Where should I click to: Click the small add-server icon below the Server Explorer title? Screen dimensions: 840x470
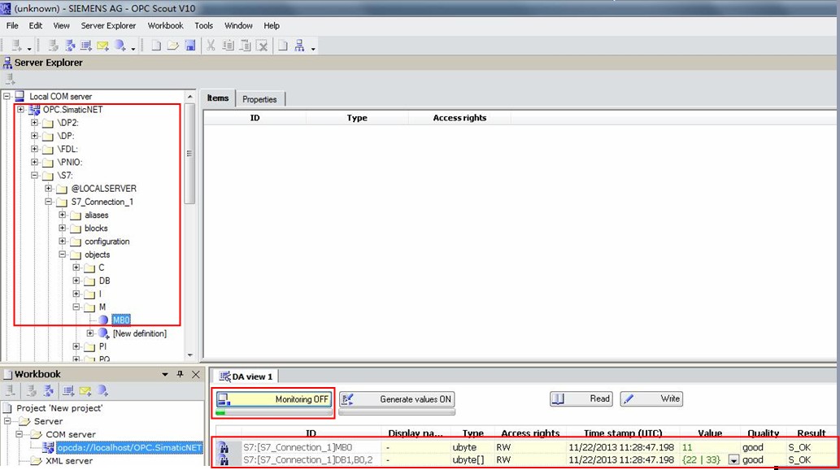click(10, 80)
